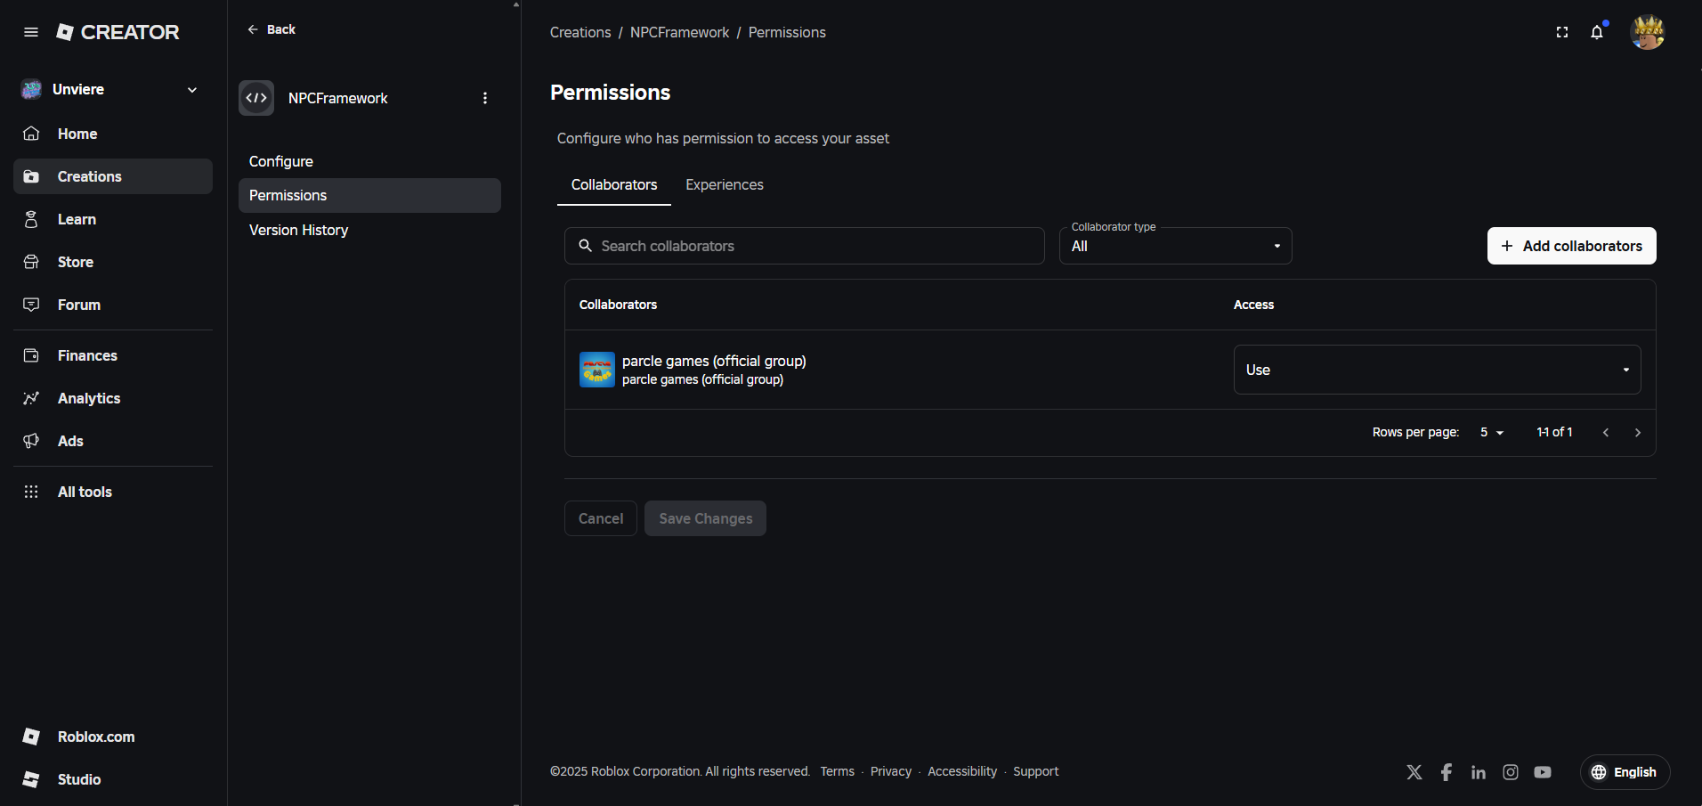Click the Learn icon

click(31, 219)
